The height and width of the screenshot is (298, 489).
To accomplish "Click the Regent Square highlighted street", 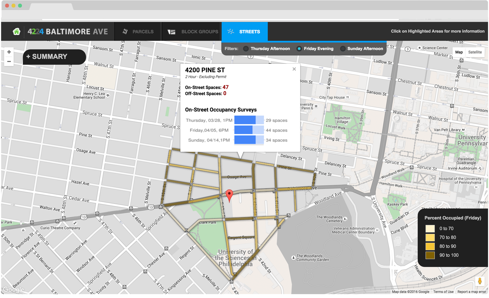I will pyautogui.click(x=241, y=237).
